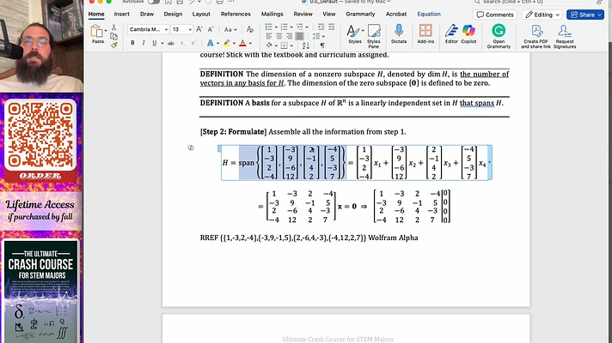The image size is (612, 343).
Task: Open the Mailings tab
Action: click(x=272, y=14)
